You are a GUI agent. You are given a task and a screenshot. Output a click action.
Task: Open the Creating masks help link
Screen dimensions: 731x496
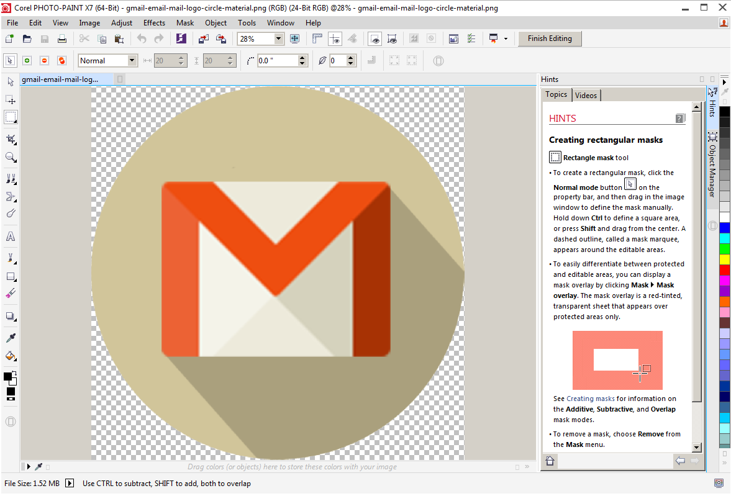pos(590,399)
